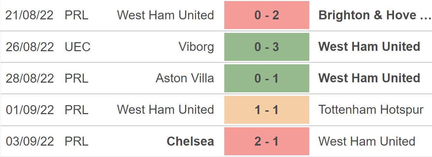Click West Ham United in the Viborg match
Image resolution: width=432 pixels, height=157 pixels.
[x=369, y=47]
